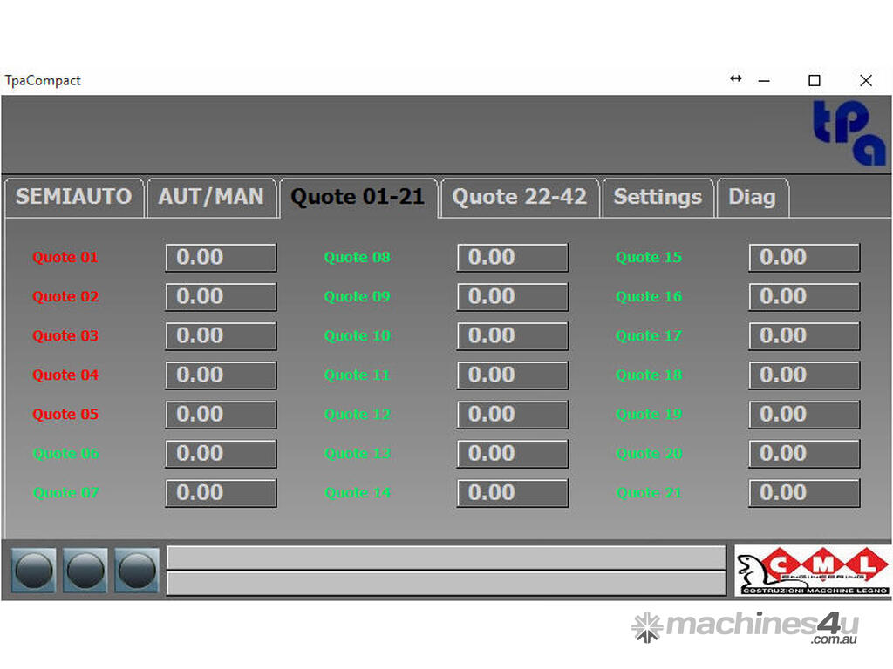Click the middle round indicator button
The image size is (893, 669).
[85, 571]
